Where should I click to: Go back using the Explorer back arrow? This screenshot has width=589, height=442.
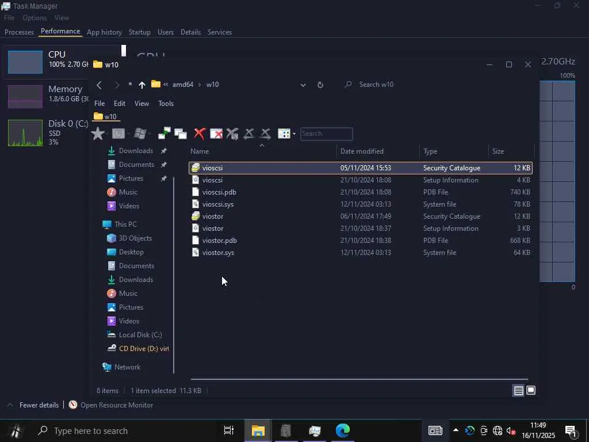coord(99,85)
